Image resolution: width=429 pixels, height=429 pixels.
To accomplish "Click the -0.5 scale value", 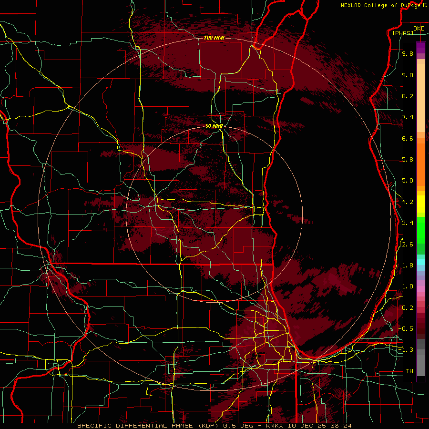I will pyautogui.click(x=406, y=328).
